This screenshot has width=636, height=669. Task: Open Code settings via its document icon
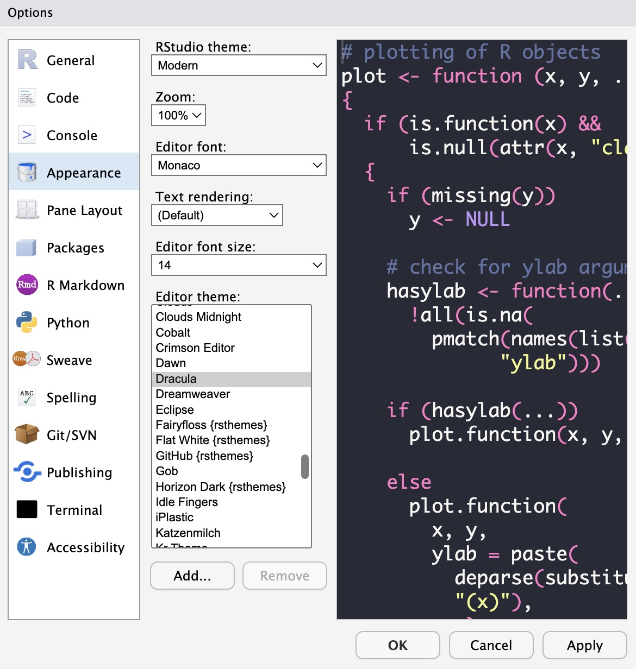pos(27,98)
